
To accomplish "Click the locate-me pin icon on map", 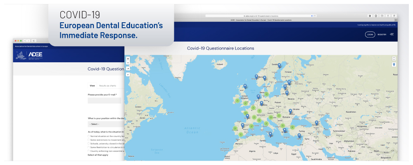I will click(x=394, y=64).
